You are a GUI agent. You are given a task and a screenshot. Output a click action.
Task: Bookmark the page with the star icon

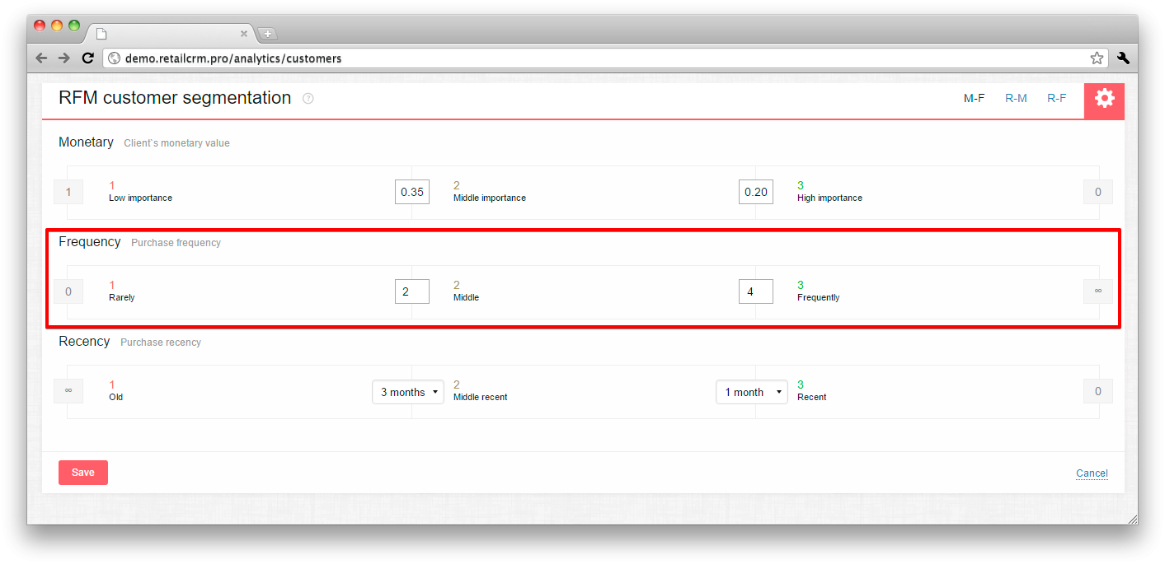pos(1097,58)
